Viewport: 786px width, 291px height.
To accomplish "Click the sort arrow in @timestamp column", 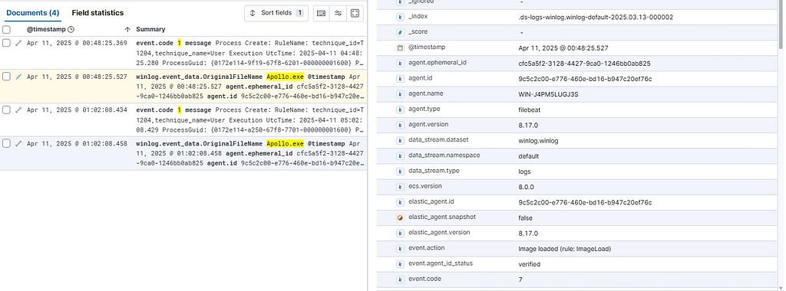I will [127, 30].
